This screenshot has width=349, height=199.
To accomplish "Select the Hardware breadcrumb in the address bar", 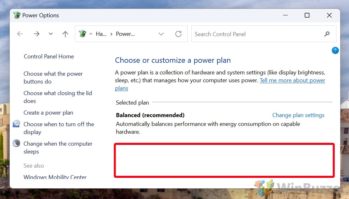I will tap(101, 34).
